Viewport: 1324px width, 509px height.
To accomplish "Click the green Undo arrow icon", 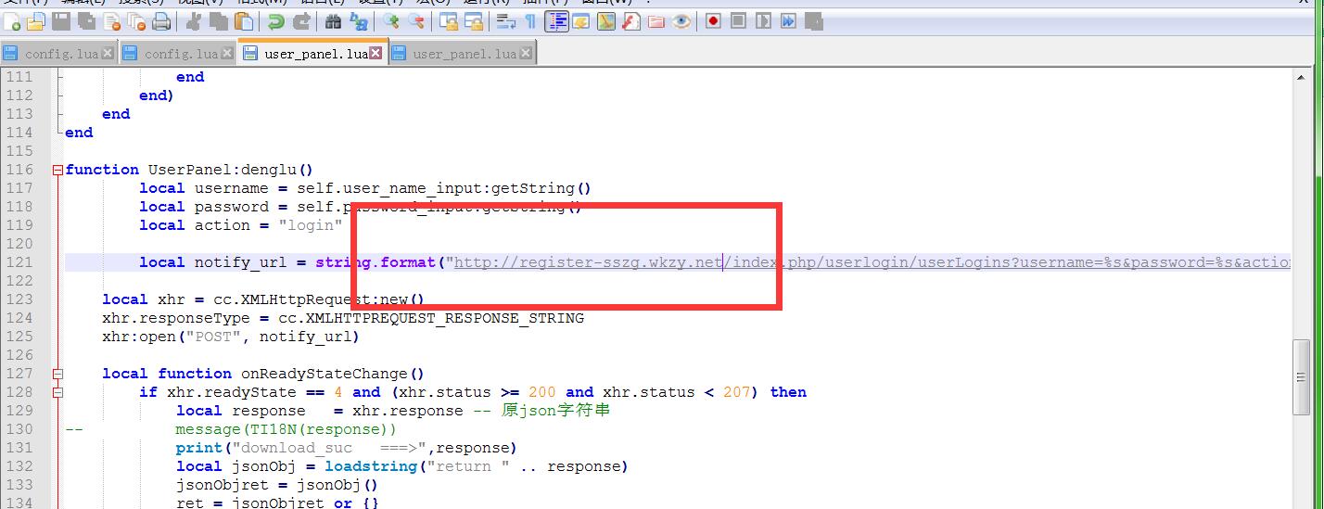I will pos(275,21).
